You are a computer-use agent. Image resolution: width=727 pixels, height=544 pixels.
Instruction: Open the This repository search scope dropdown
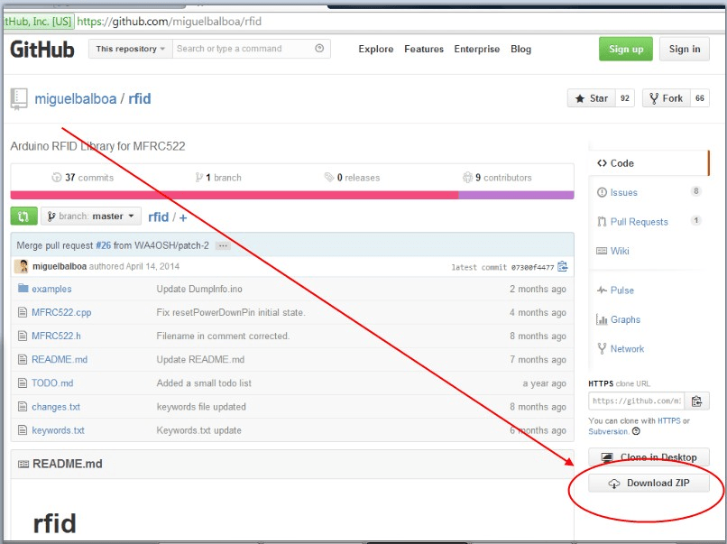(x=130, y=49)
